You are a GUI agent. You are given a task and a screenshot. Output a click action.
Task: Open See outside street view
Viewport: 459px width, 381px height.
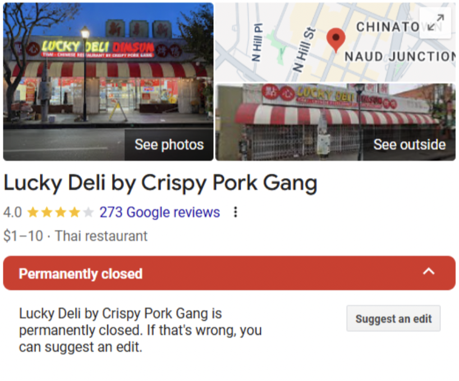pos(409,145)
